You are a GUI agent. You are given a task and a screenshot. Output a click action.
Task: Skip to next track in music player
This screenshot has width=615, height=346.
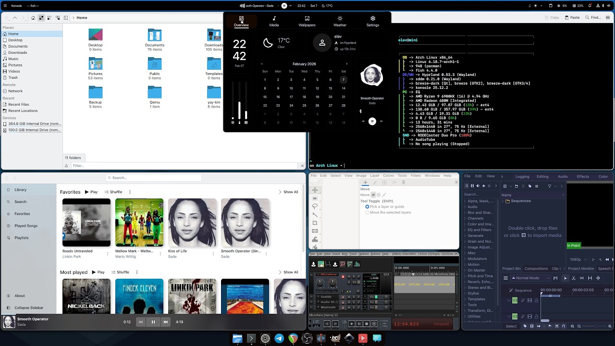click(166, 322)
